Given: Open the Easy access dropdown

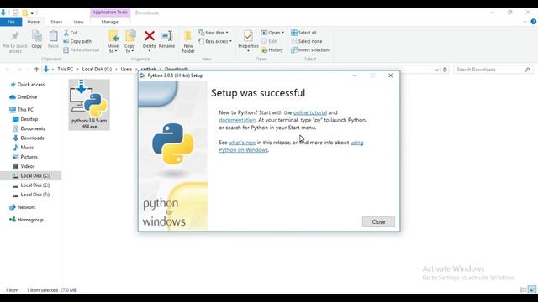Looking at the screenshot, I should click(x=215, y=41).
